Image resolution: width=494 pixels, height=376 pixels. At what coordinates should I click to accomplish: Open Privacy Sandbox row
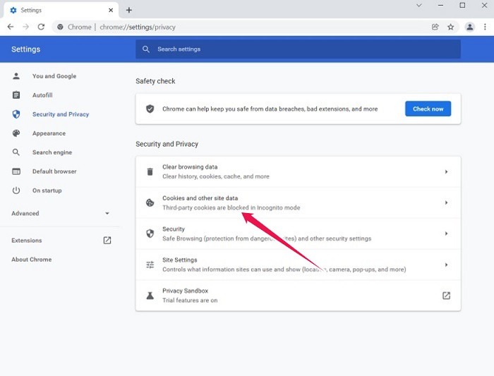[298, 296]
